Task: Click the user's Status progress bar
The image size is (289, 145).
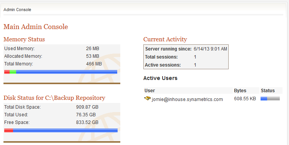Action: [270, 99]
